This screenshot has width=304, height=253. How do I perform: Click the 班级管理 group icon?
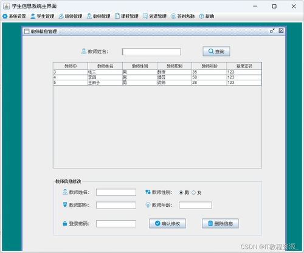point(61,16)
